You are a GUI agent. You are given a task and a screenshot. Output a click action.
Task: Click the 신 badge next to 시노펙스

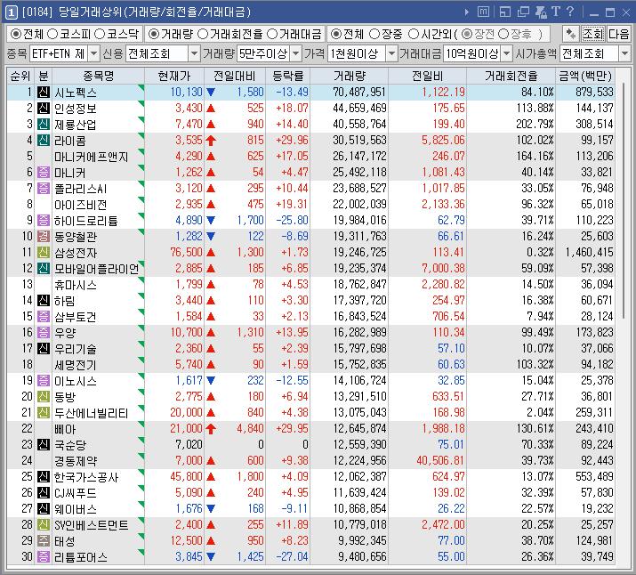coord(44,92)
